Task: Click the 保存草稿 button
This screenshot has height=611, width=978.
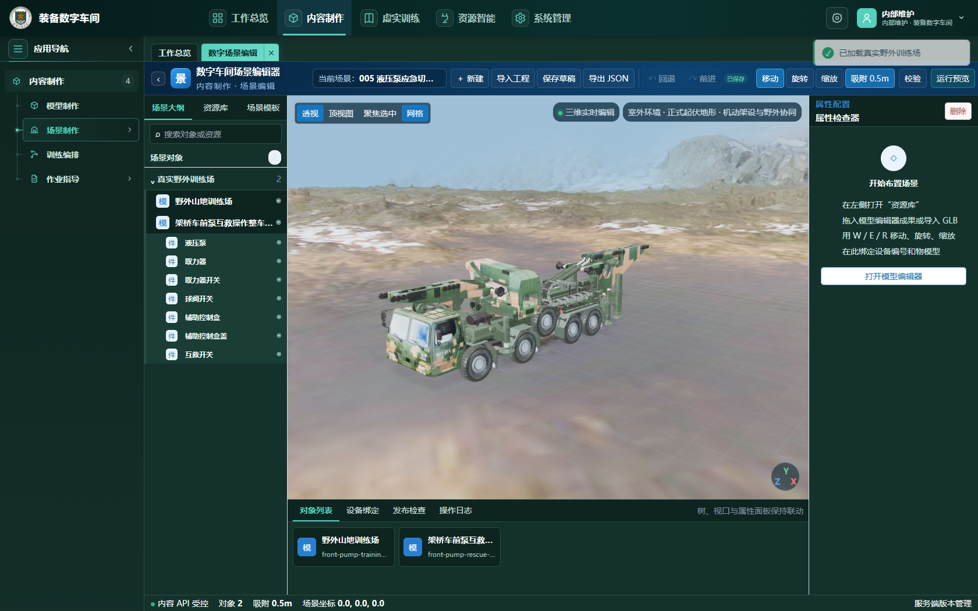Action: (x=559, y=79)
